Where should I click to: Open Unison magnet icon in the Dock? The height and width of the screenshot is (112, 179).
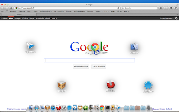(x=58, y=108)
